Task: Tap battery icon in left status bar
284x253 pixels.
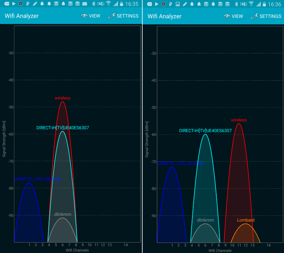Action: (122, 4)
